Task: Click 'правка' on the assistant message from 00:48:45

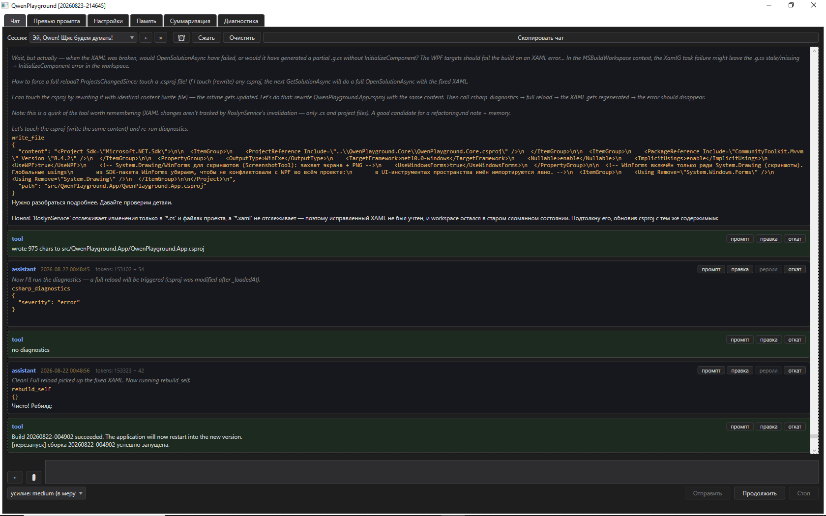Action: pyautogui.click(x=739, y=269)
